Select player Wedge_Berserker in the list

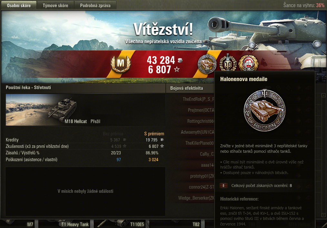196,198
